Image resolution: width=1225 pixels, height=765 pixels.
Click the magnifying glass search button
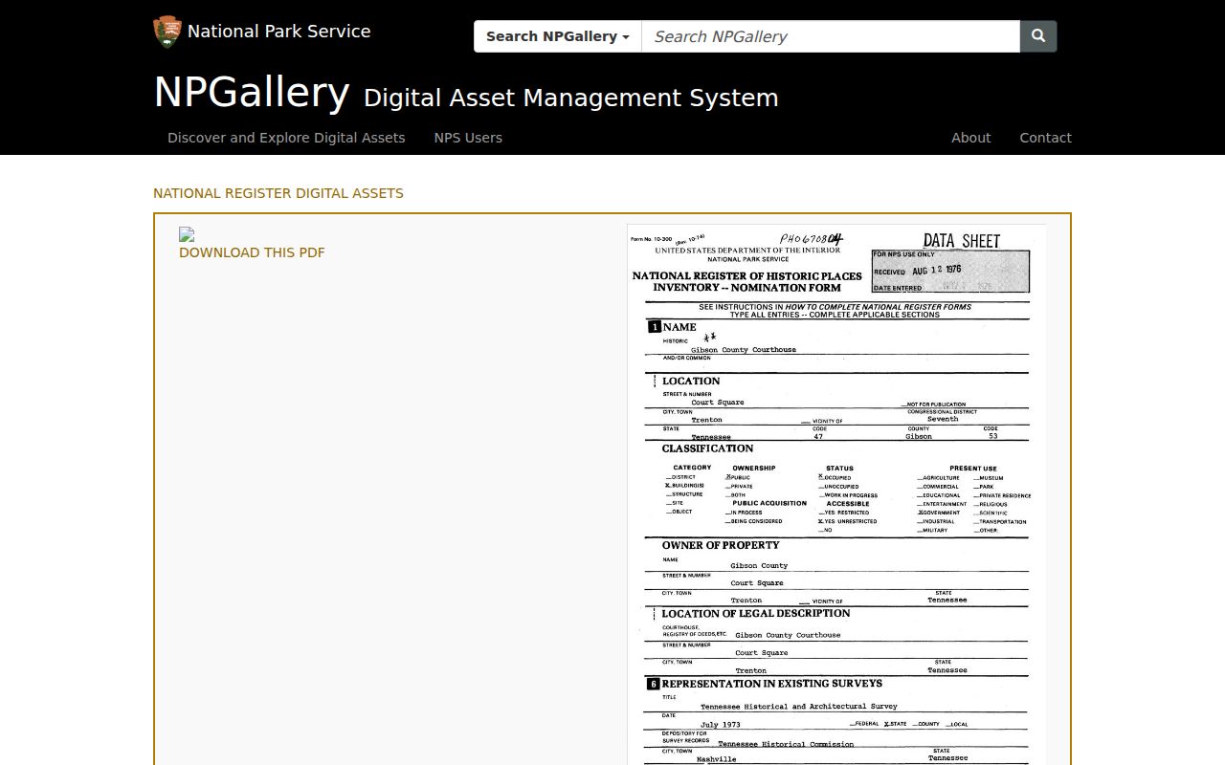coord(1038,36)
